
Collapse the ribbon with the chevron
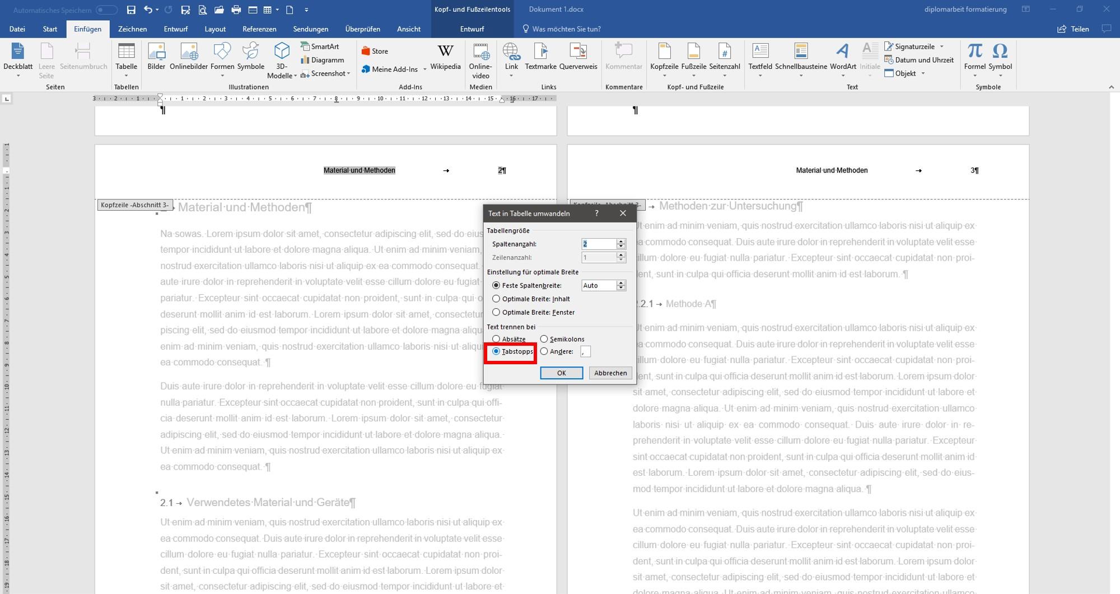(1111, 87)
